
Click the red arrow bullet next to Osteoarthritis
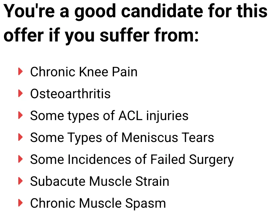click(20, 94)
